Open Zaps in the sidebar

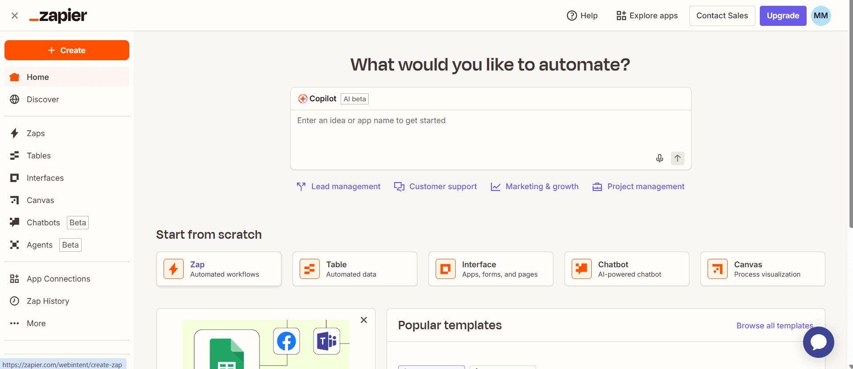tap(36, 133)
